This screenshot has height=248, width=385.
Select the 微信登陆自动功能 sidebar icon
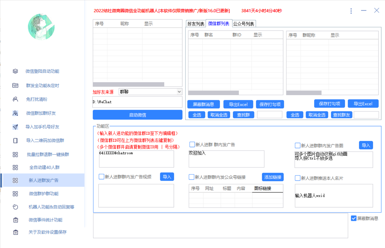point(15,71)
